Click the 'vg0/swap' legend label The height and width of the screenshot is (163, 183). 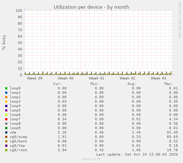pyautogui.click(x=18, y=137)
